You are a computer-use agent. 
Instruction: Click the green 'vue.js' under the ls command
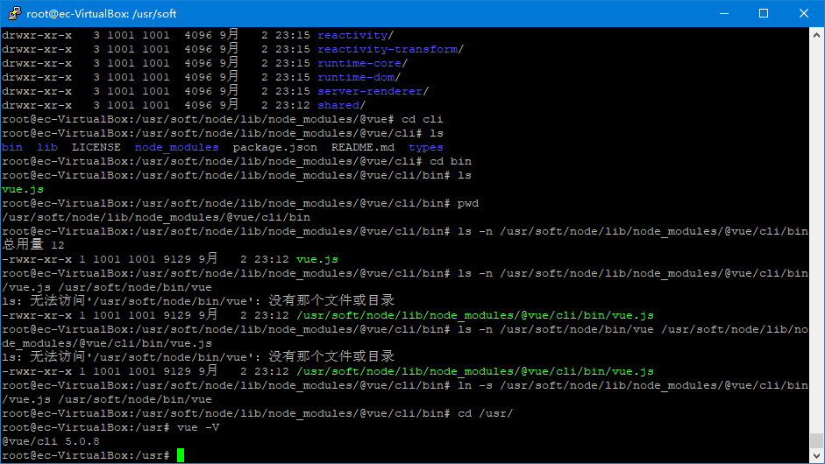(x=23, y=189)
